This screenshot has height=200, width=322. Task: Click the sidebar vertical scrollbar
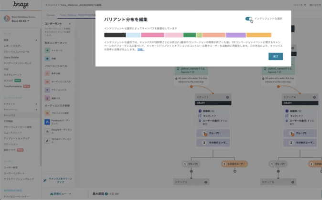(41, 96)
